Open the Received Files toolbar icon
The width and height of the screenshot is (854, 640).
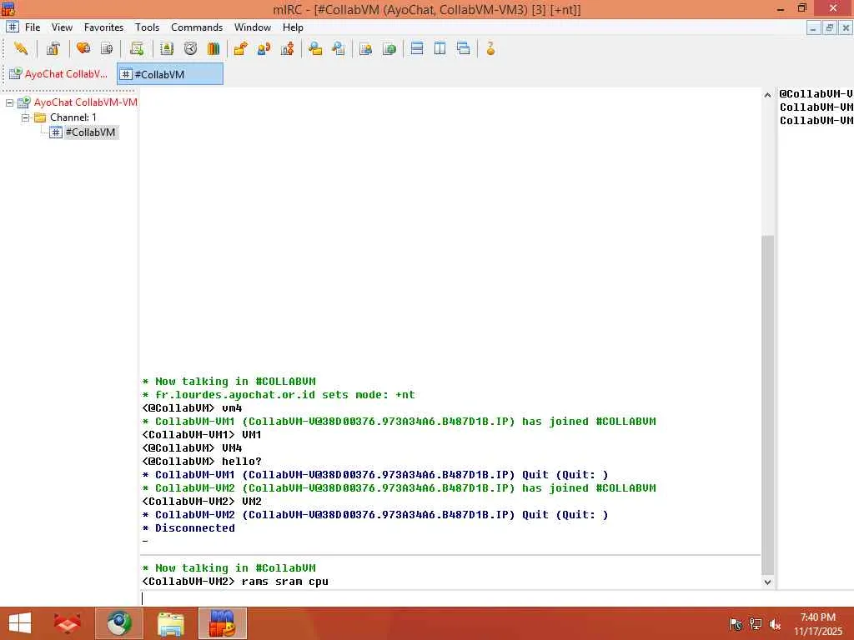pos(314,49)
